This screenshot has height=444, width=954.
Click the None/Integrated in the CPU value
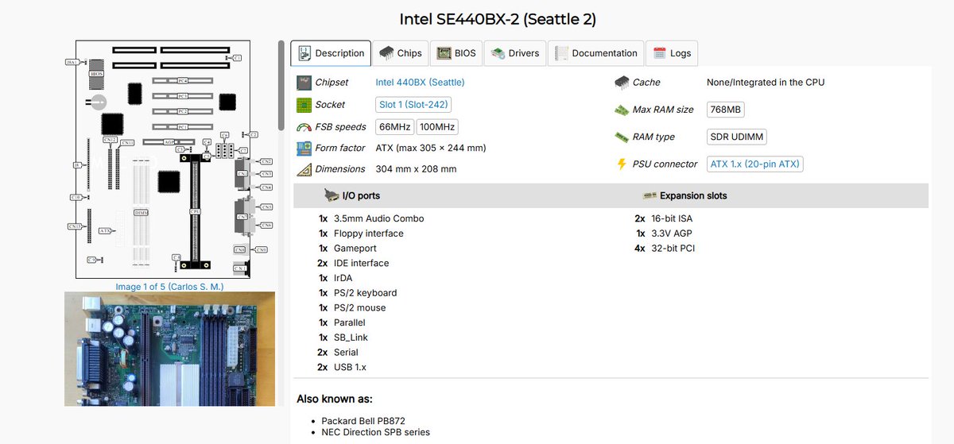[x=766, y=83]
